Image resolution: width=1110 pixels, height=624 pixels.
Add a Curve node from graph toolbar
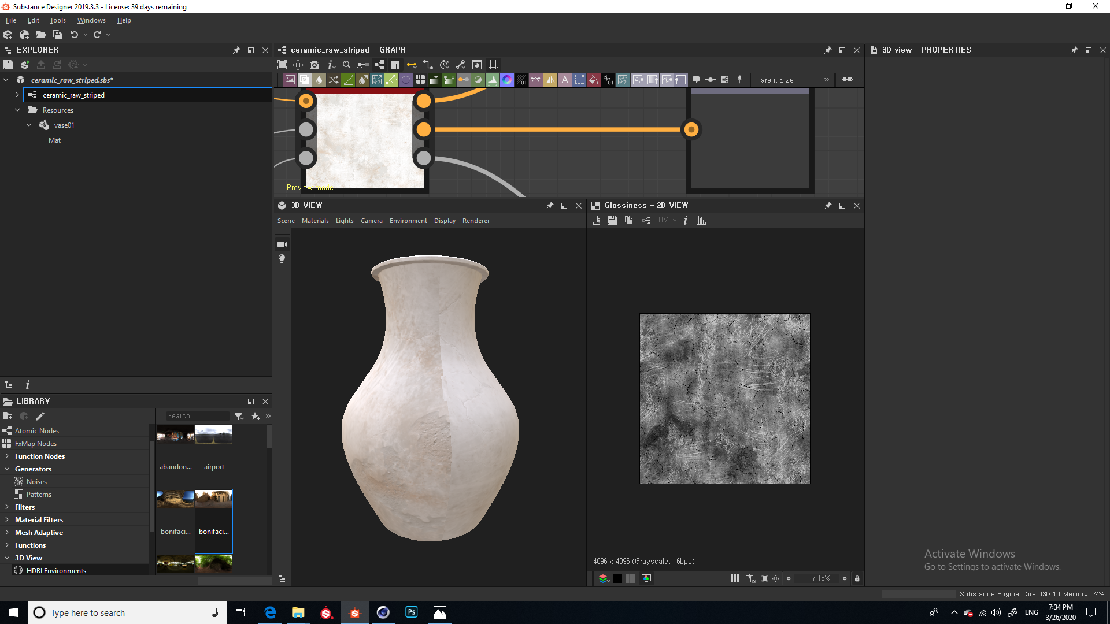tap(348, 80)
